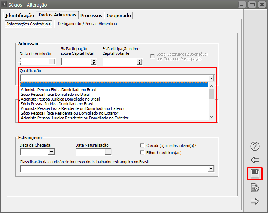Open the Data Naturalização date picker

pos(108,151)
